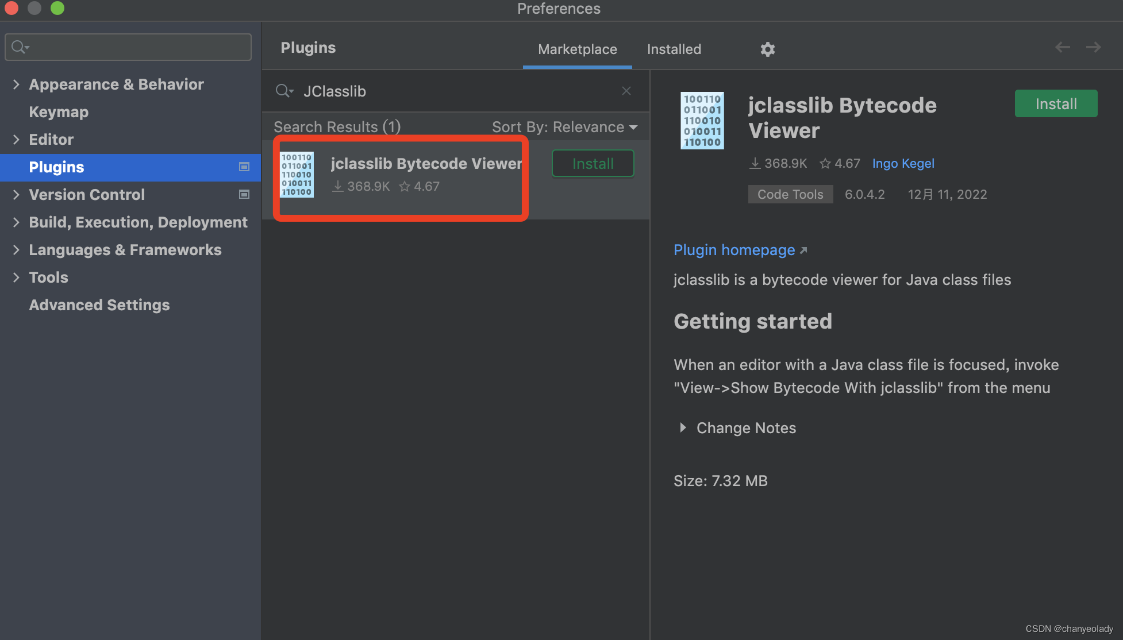Open Ingo Kegel vendor link

[903, 164]
